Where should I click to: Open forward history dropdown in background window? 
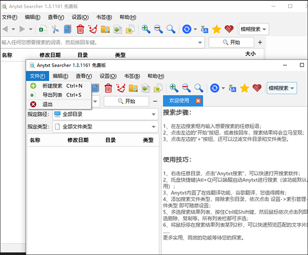click(31, 29)
